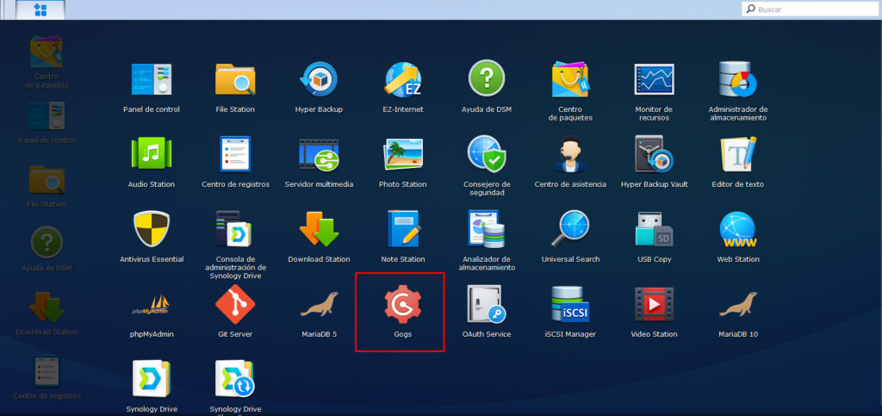This screenshot has width=882, height=416.
Task: Select dimmed Centro de paquetes desktop shortcut
Action: [x=47, y=53]
